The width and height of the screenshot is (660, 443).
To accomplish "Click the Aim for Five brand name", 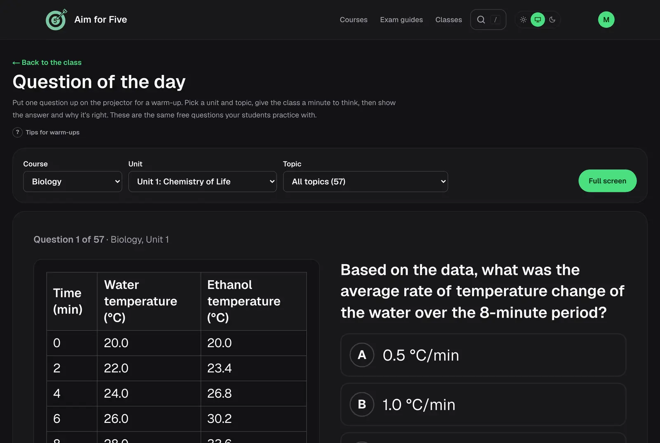I will point(101,19).
